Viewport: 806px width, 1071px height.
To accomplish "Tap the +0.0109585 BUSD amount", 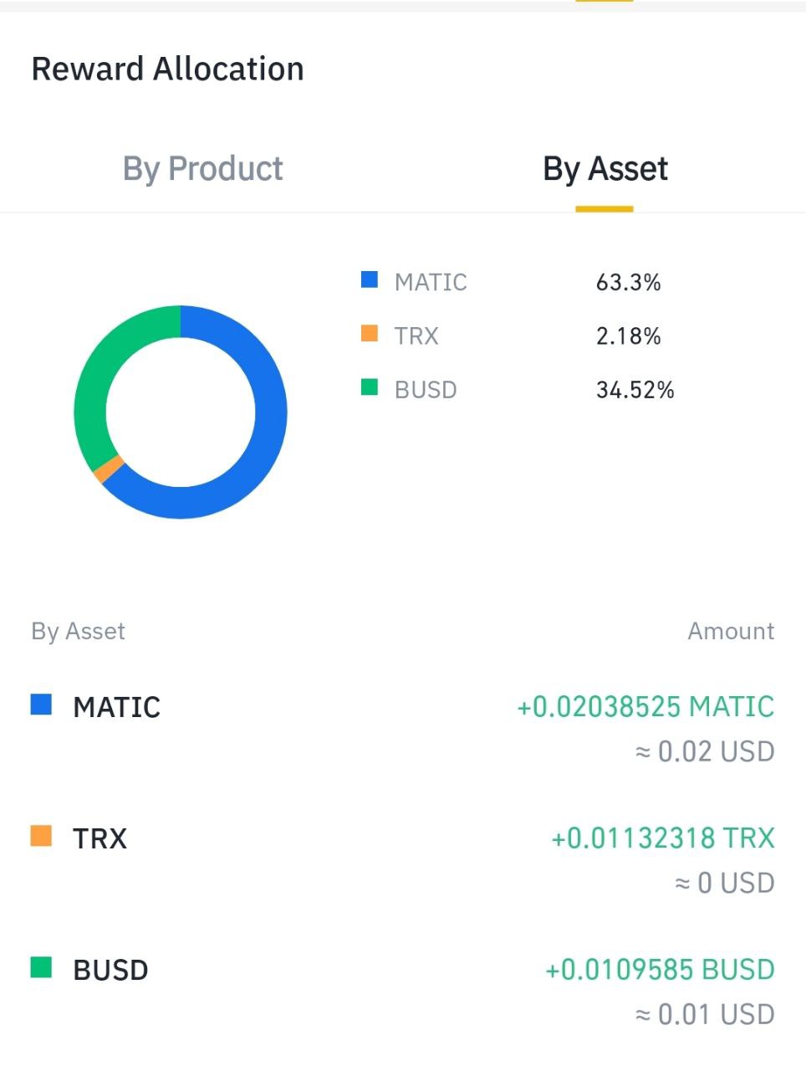I will point(660,970).
